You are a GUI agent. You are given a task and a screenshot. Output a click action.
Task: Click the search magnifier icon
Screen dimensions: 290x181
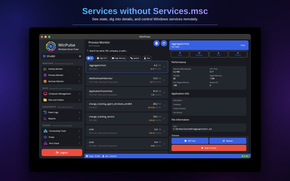pyautogui.click(x=87, y=51)
